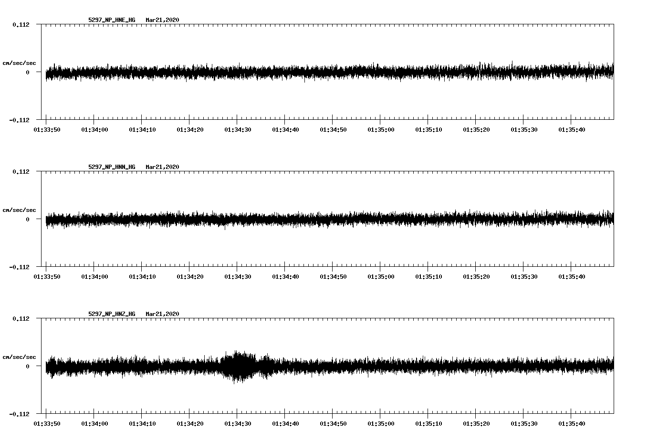Choose 01:35:30 time label on HNZ axis
The width and height of the screenshot is (648, 441).
click(524, 424)
